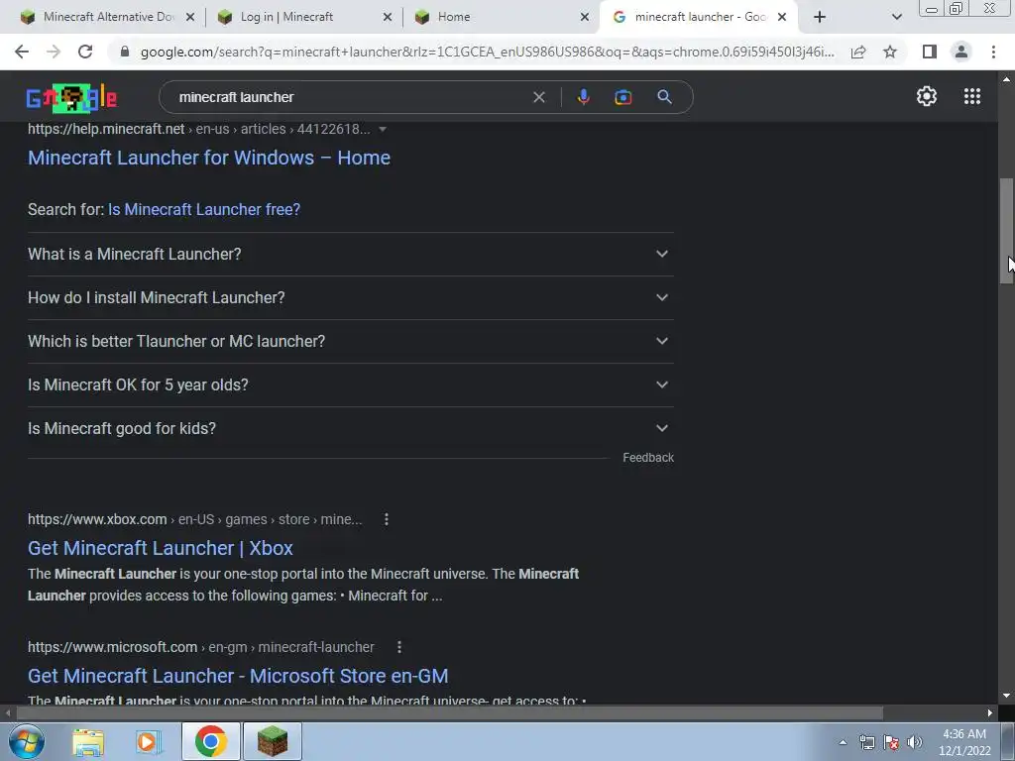Bookmark this page with the star icon
The height and width of the screenshot is (761, 1015).
(890, 52)
